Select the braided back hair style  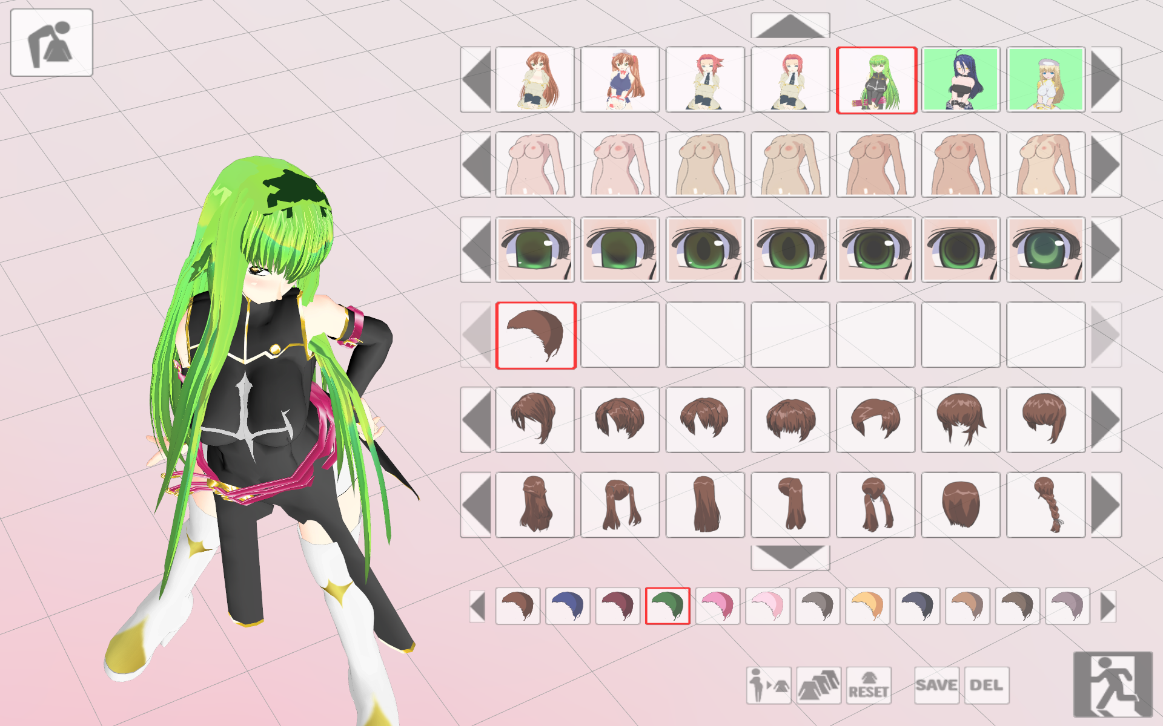(x=1046, y=505)
